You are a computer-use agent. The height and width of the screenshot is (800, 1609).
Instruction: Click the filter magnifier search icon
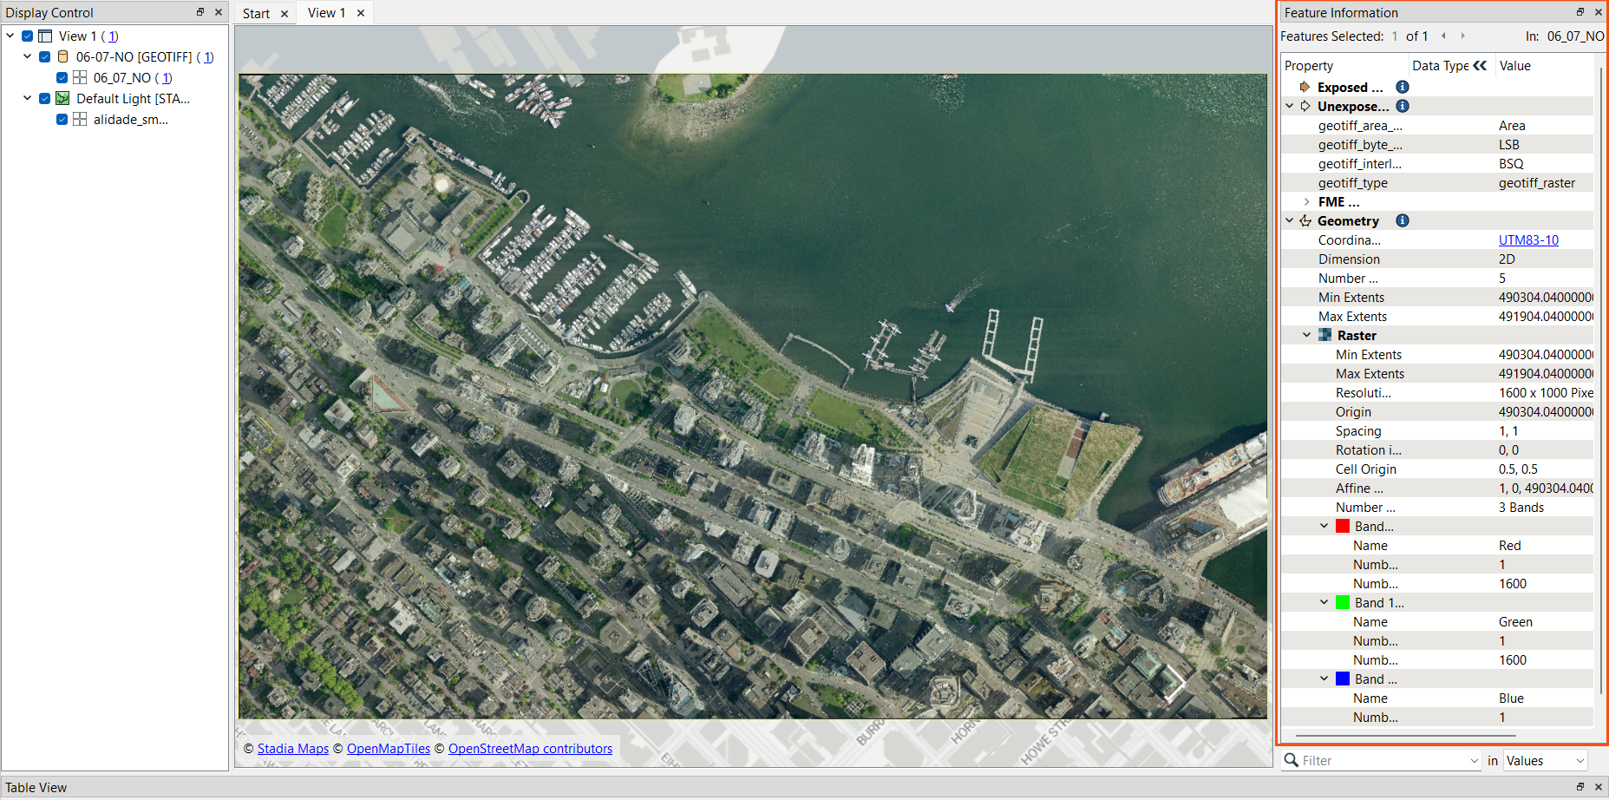[1291, 760]
